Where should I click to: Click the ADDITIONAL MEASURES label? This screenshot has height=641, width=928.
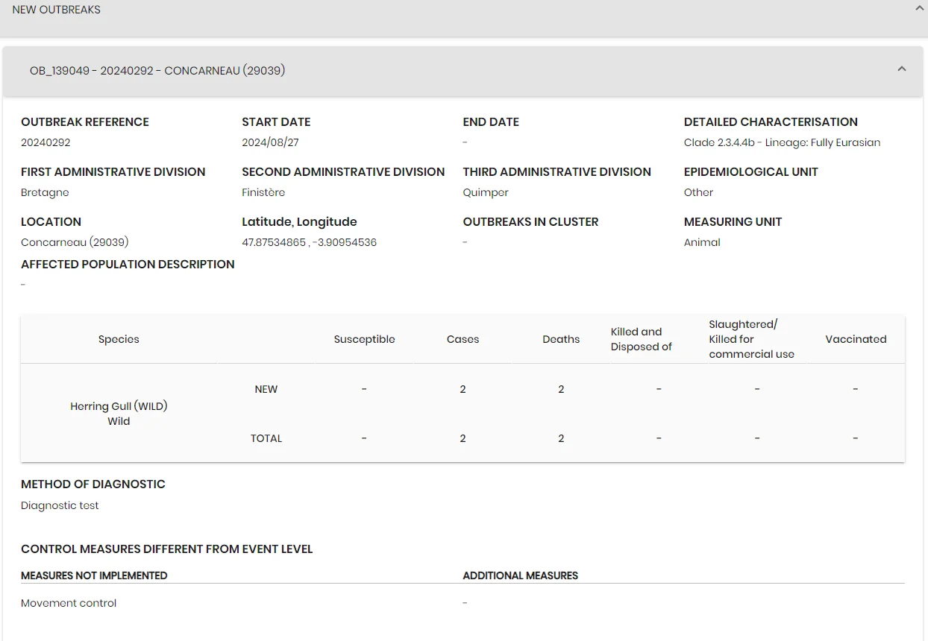(521, 575)
